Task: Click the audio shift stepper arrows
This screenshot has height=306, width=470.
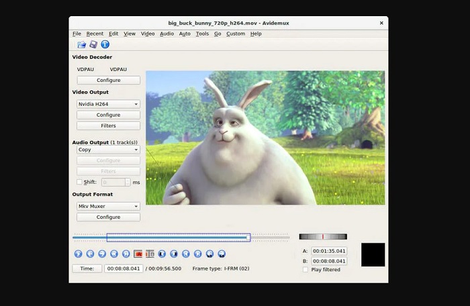Action: (128, 182)
